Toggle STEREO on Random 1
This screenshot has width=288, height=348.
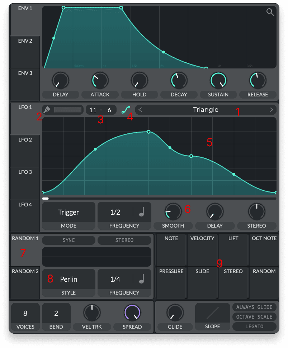tap(124, 240)
